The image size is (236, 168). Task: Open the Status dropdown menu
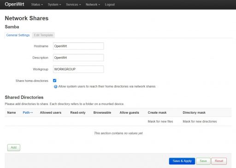(37, 5)
